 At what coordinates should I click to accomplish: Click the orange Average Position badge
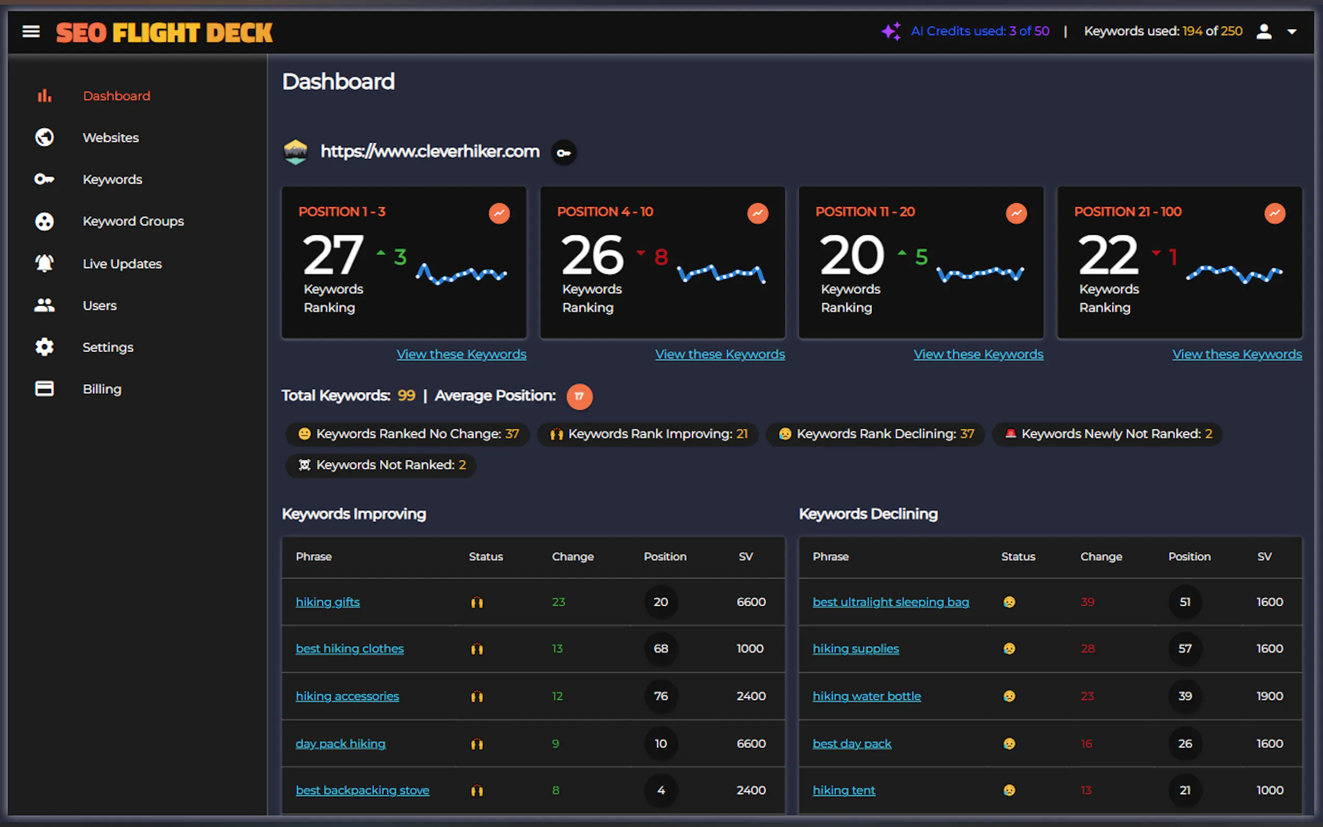(579, 396)
